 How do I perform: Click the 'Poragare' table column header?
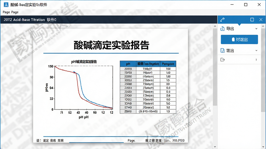[x=168, y=64]
